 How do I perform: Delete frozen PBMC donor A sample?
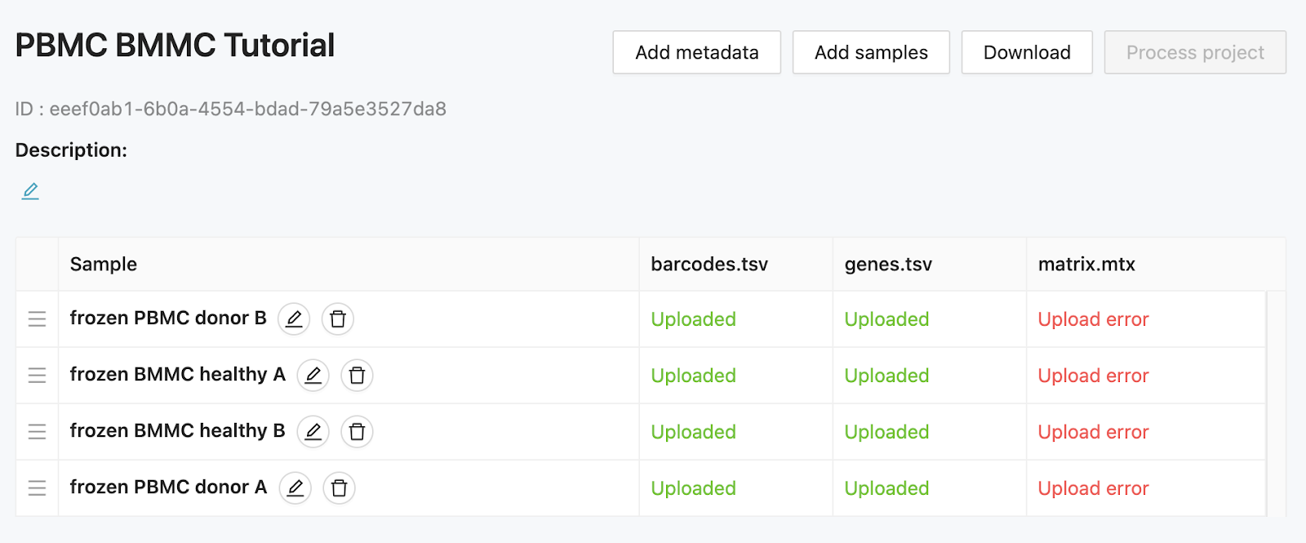pyautogui.click(x=340, y=487)
